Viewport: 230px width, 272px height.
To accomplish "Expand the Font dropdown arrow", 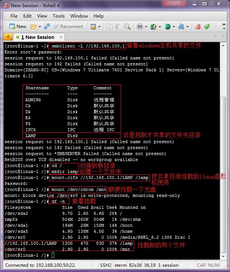I will (x=187, y=27).
